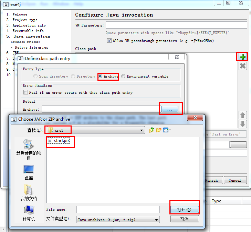
Task: Close the Choose JAR or ZIP archive dialog
Action: pyautogui.click(x=195, y=118)
